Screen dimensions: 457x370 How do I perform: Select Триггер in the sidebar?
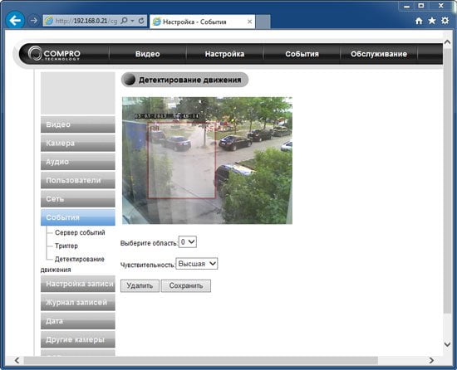[66, 246]
